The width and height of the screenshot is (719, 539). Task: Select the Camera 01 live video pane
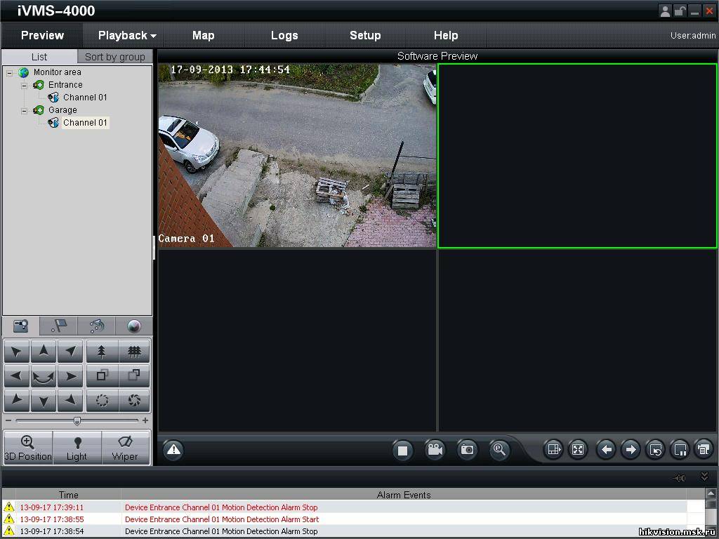297,155
